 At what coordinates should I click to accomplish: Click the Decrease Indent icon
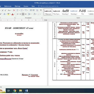click(x=31, y=10)
